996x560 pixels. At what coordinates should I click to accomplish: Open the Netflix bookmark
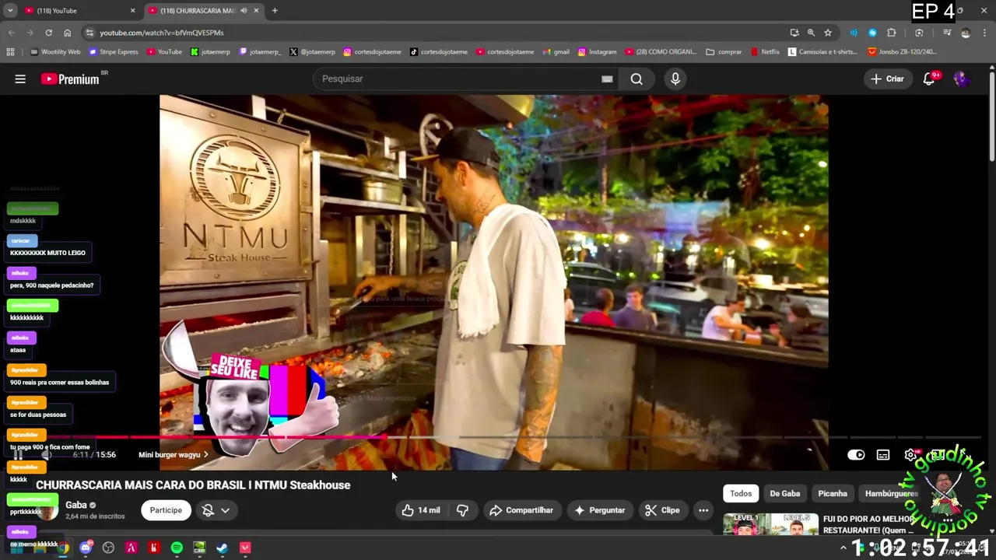[766, 52]
